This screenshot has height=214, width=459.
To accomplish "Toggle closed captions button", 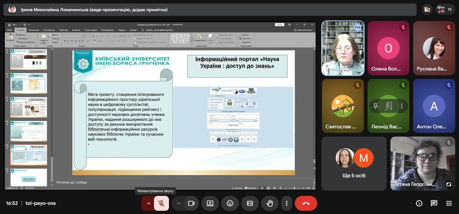I will click(x=250, y=203).
